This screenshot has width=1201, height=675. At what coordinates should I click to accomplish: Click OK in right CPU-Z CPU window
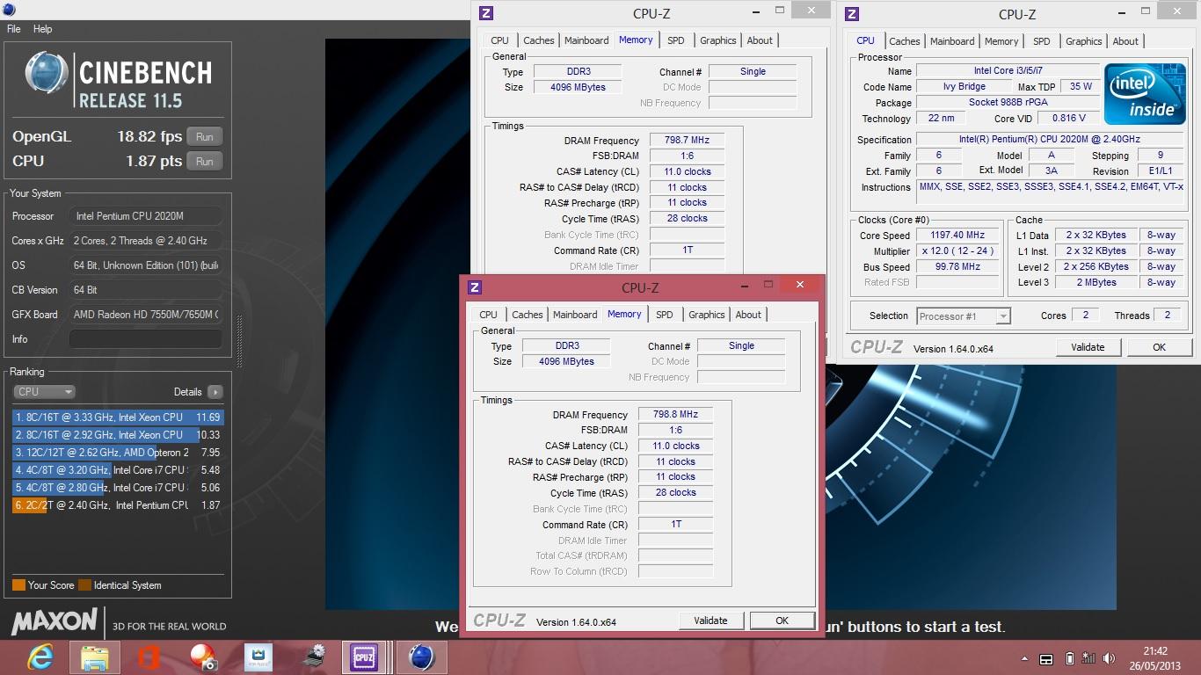[x=1160, y=347]
